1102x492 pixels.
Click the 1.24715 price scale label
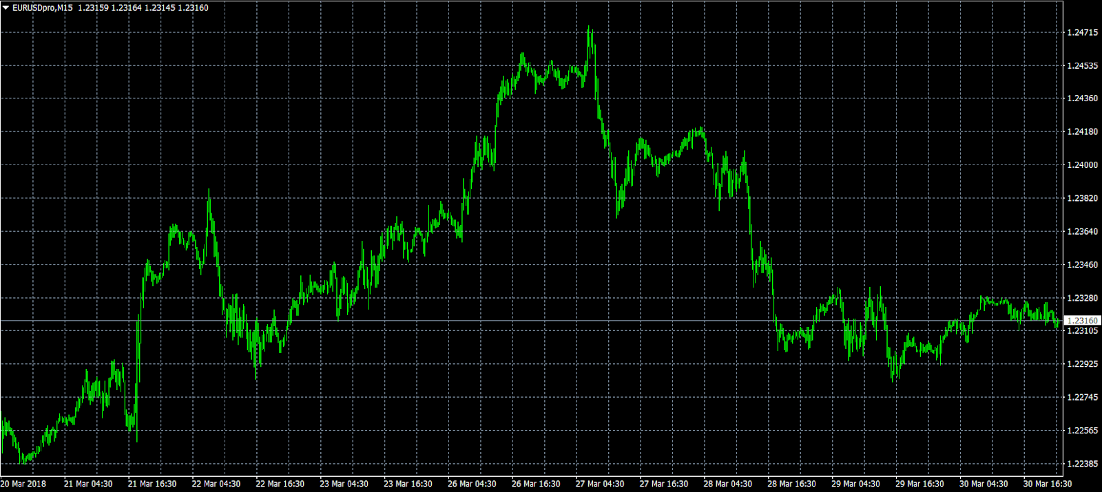[x=1082, y=32]
